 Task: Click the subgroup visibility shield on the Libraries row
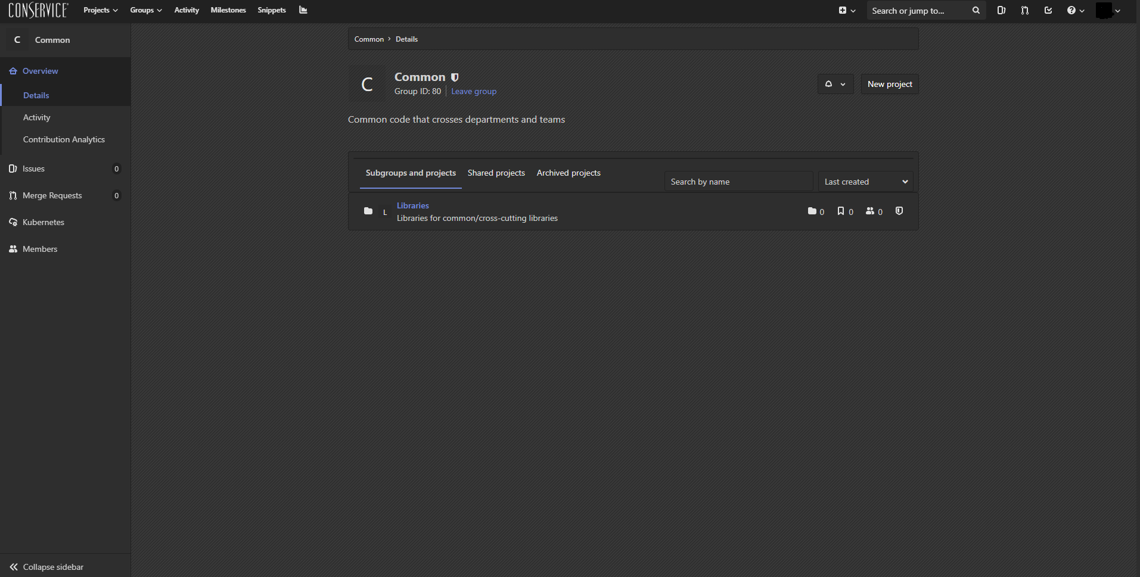point(899,211)
